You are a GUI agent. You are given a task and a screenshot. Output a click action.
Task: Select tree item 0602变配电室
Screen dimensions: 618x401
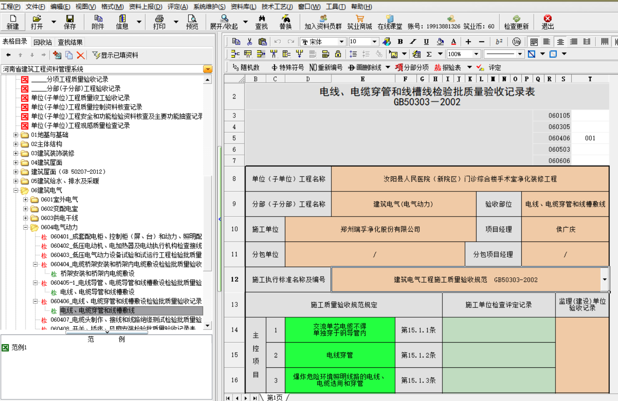[59, 209]
